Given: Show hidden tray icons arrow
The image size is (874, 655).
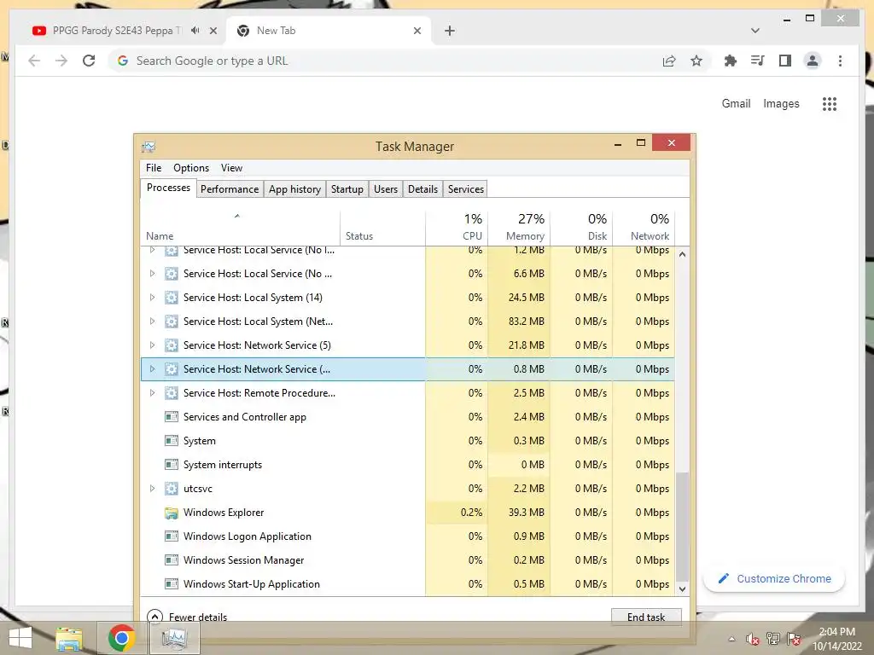Looking at the screenshot, I should pos(731,639).
